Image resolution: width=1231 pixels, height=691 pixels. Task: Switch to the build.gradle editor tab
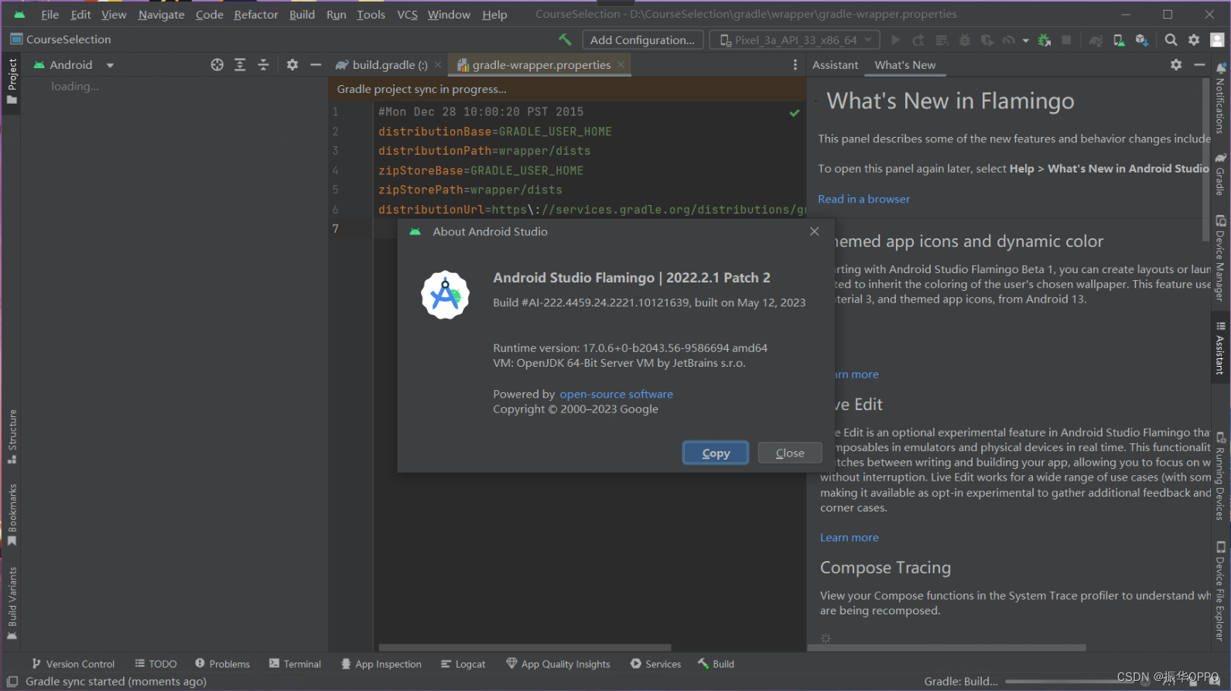(x=389, y=65)
